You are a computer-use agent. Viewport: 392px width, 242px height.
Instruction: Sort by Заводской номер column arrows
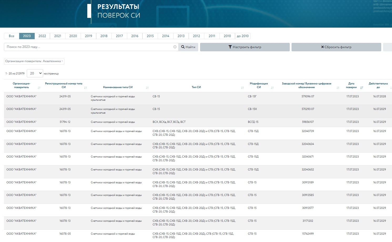pos(338,88)
